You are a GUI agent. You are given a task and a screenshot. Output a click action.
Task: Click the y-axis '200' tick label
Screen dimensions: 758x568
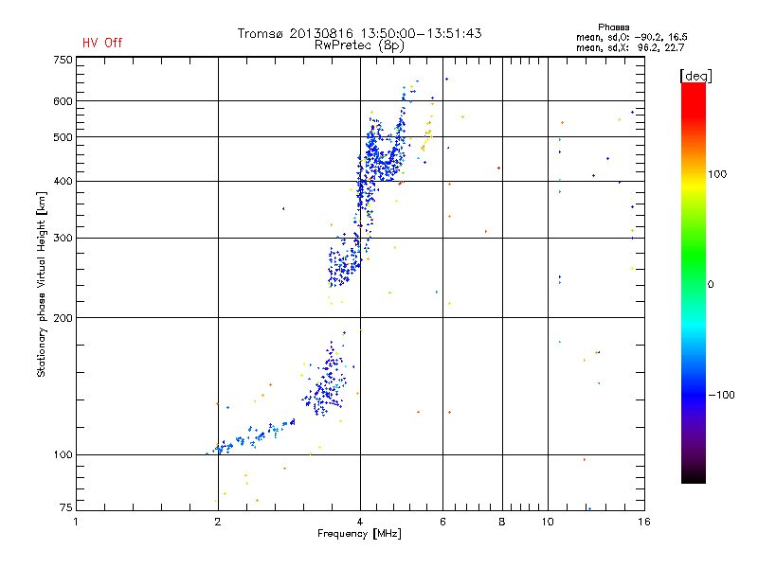click(63, 318)
